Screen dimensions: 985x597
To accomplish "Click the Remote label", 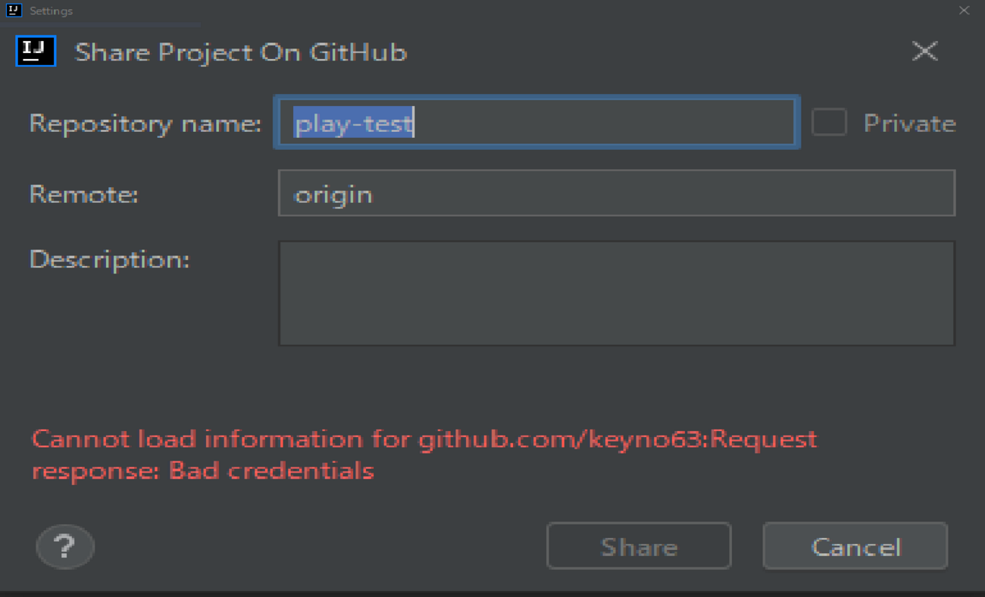I will (84, 195).
